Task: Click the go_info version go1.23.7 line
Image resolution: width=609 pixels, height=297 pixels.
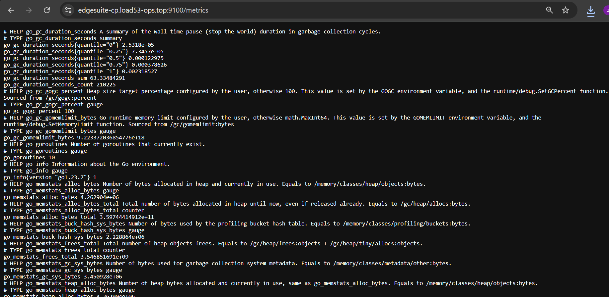Action: pyautogui.click(x=50, y=177)
